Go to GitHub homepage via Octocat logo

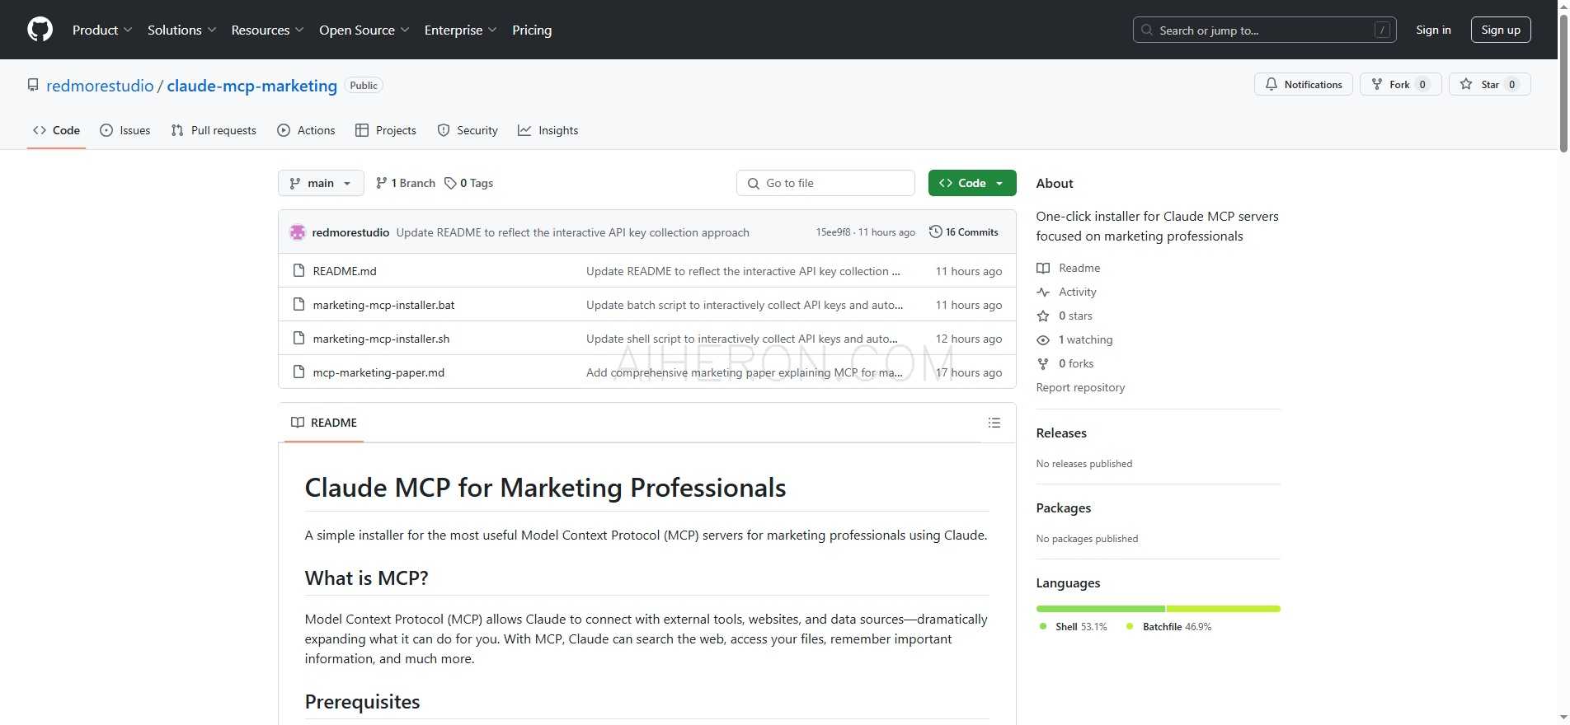click(x=40, y=30)
